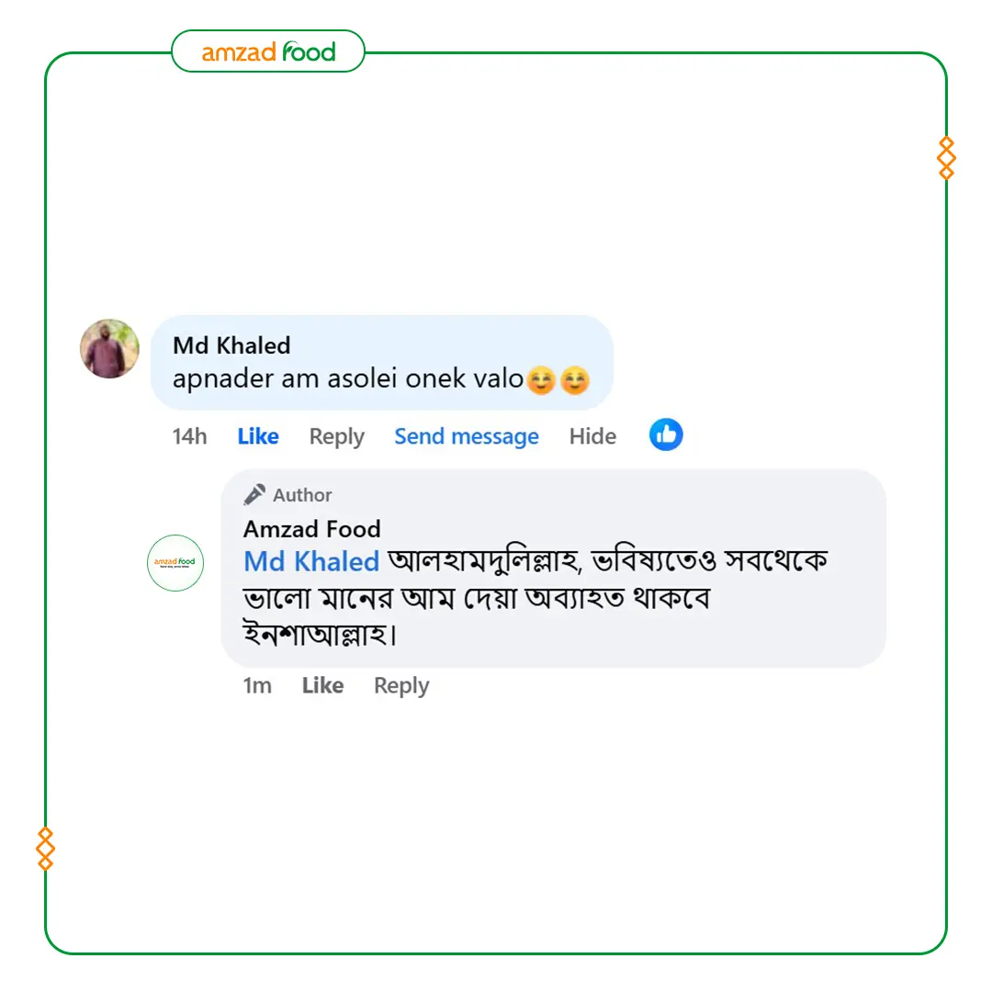Screen dimensions: 992x992
Task: Click the 14h comment timestamp
Action: point(189,436)
